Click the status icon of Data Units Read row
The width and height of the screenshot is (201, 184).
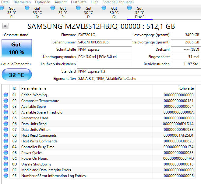click(6, 124)
